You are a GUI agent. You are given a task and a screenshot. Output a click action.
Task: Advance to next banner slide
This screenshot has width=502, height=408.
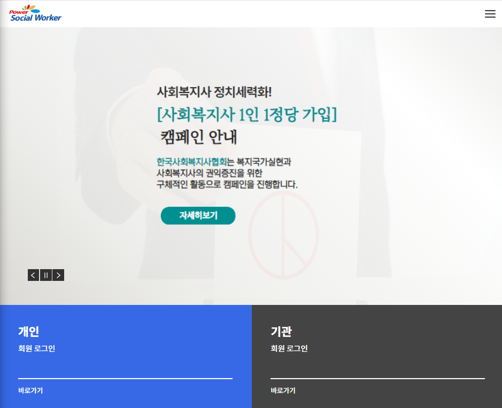(x=58, y=275)
